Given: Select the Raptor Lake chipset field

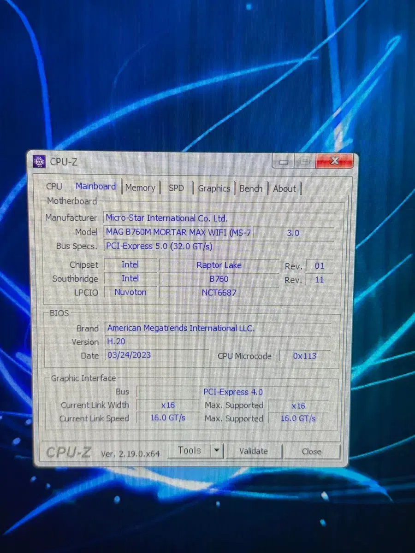Looking at the screenshot, I should coord(219,265).
